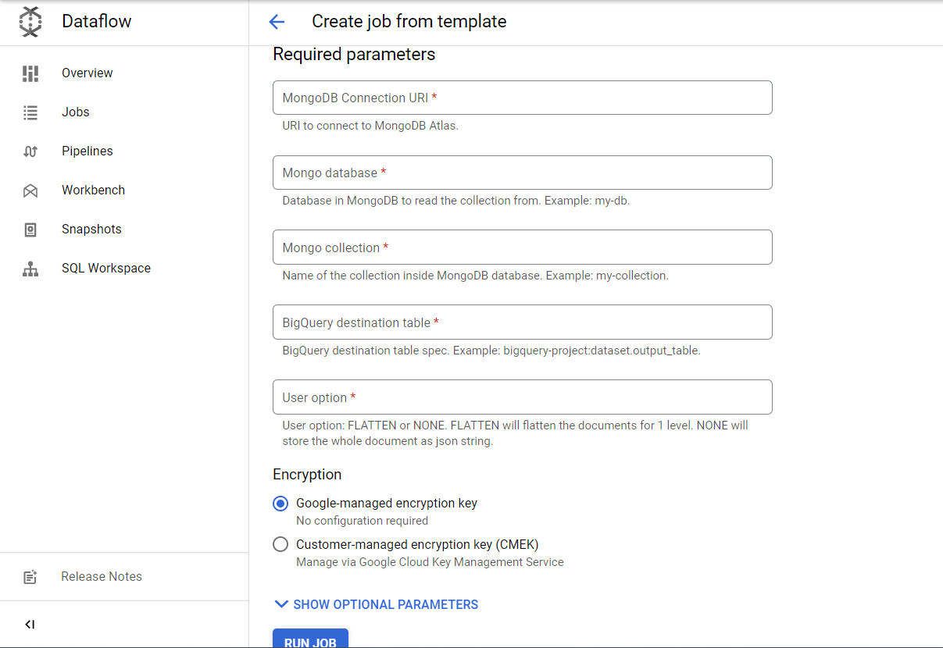Screen dimensions: 943x648
Task: Click the Jobs list icon
Action: [30, 112]
